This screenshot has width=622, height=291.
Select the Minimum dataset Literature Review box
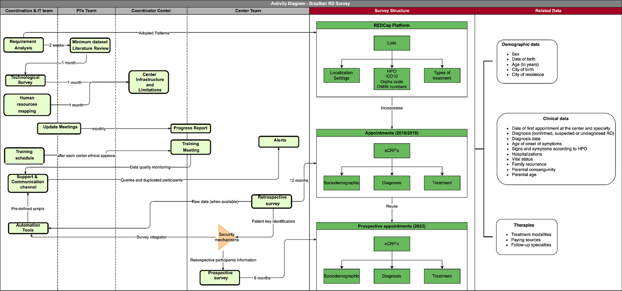point(90,45)
